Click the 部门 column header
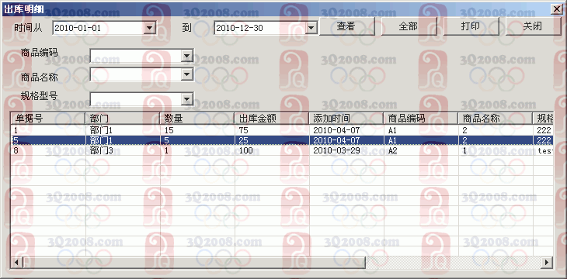 click(123, 119)
